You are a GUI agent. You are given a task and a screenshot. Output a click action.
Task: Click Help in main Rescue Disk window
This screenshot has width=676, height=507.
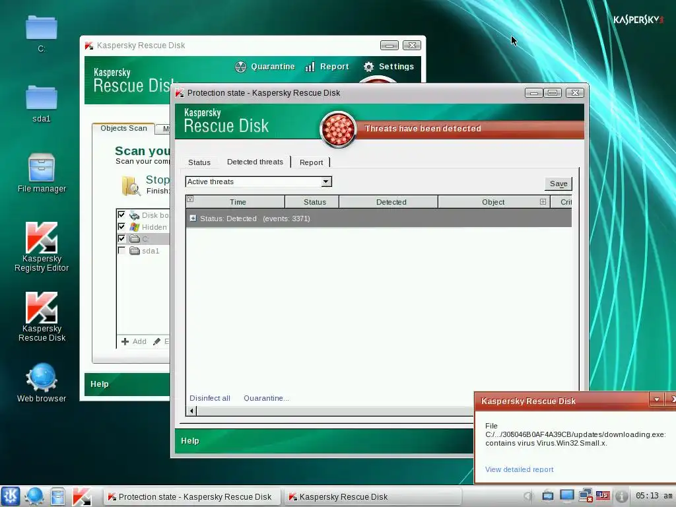tap(99, 384)
